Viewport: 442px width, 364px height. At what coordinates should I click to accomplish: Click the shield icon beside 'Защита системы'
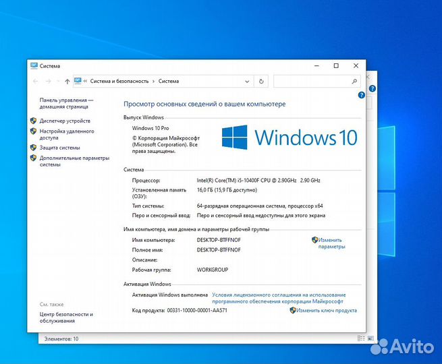(33, 148)
